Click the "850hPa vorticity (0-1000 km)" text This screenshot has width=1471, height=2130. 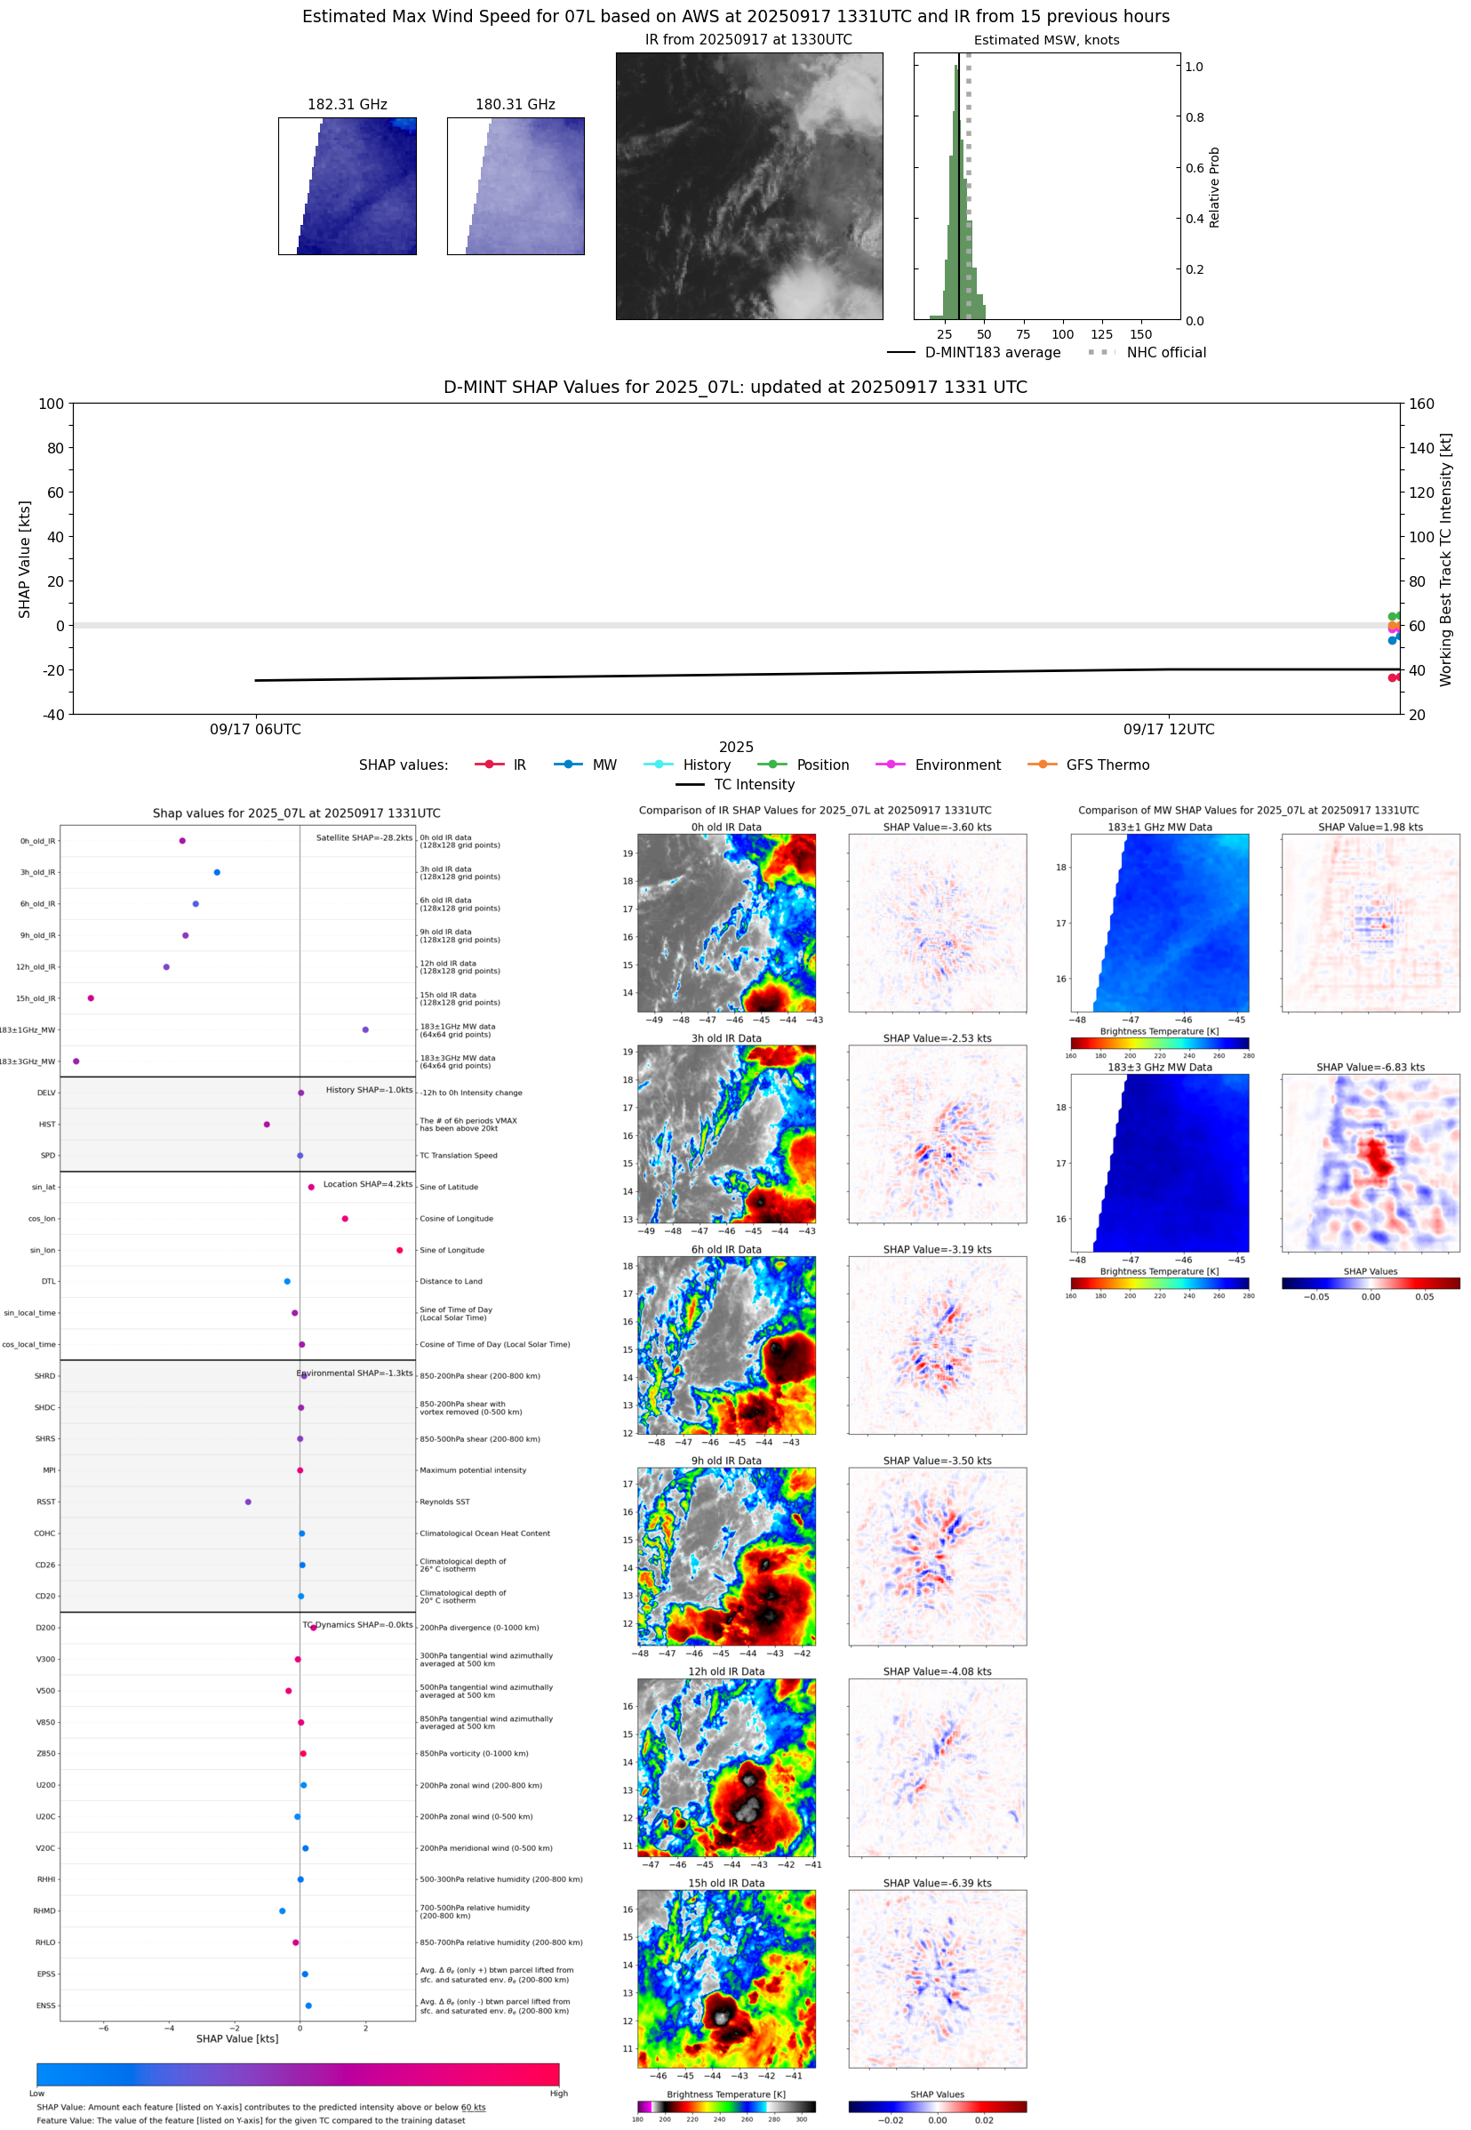[474, 1753]
